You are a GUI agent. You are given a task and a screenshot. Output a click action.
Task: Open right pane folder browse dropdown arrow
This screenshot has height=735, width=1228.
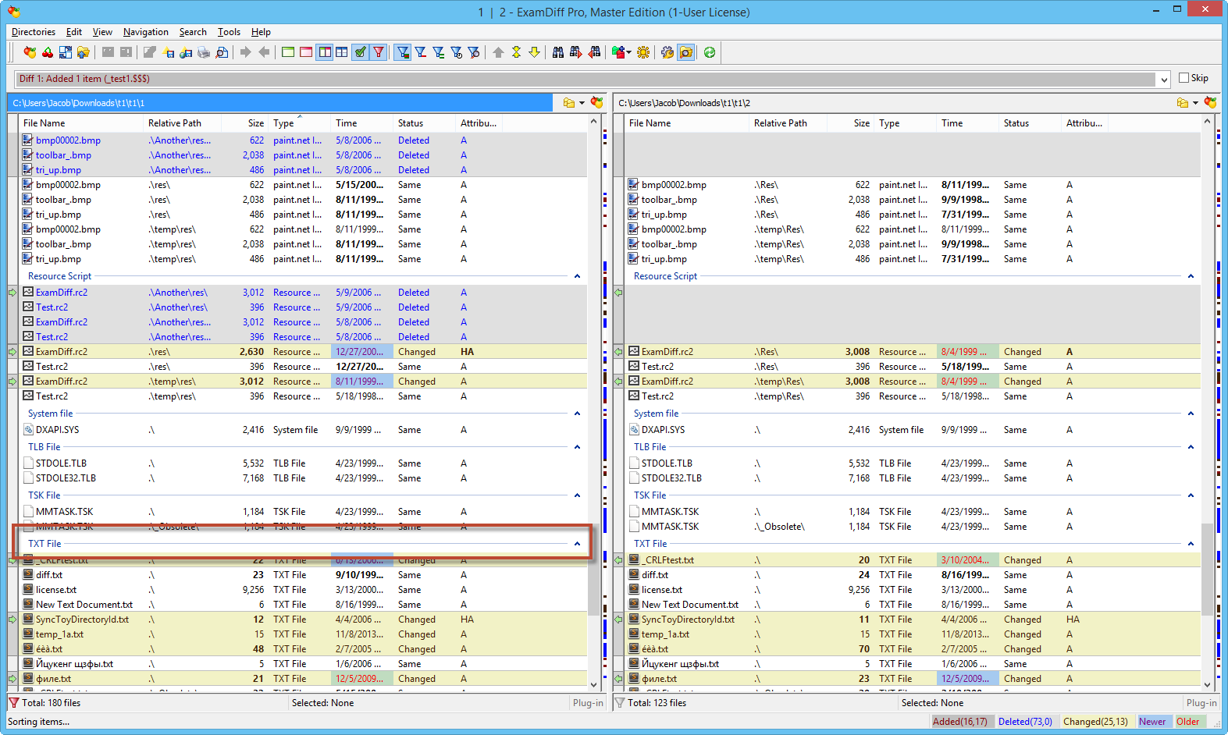(x=1195, y=103)
